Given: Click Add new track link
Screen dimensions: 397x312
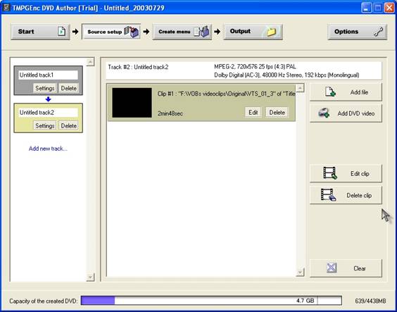Looking at the screenshot, I should click(48, 149).
